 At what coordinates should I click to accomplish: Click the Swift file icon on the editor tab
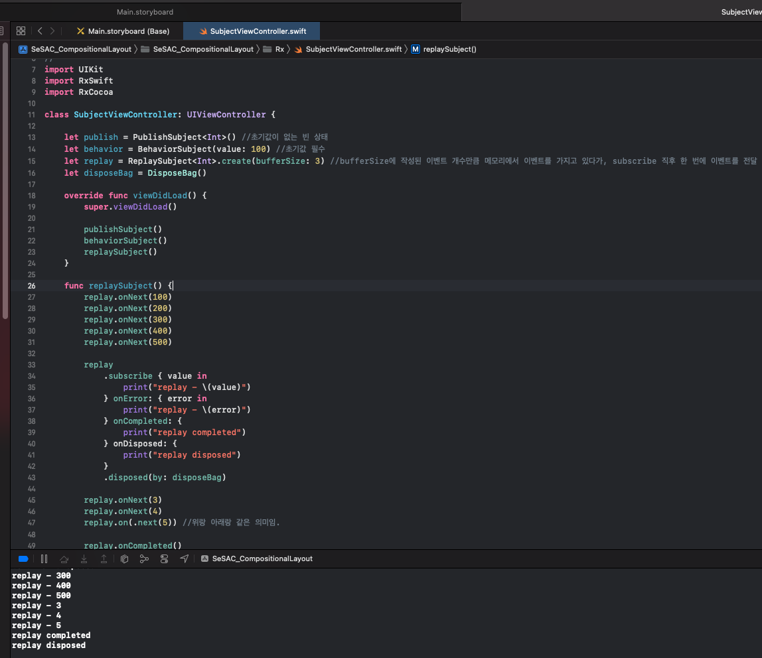tap(203, 32)
